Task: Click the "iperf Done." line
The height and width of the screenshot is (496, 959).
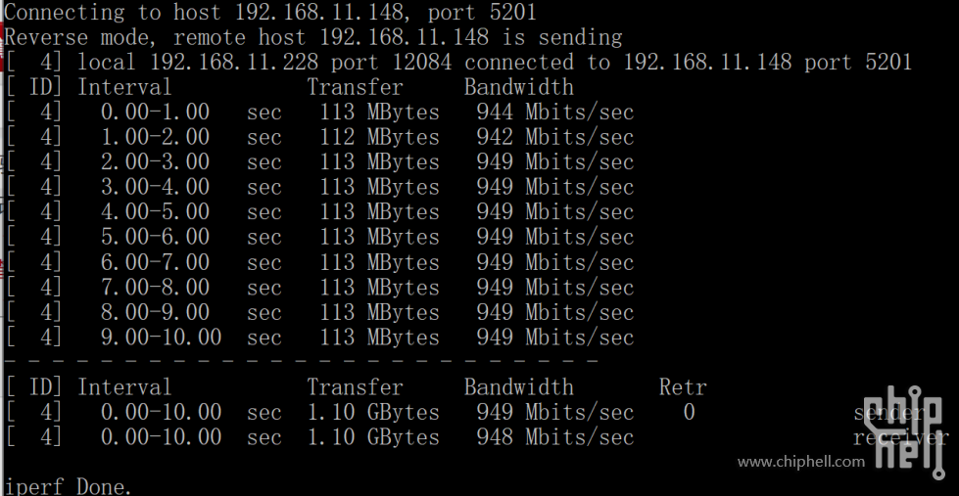Action: click(x=68, y=487)
